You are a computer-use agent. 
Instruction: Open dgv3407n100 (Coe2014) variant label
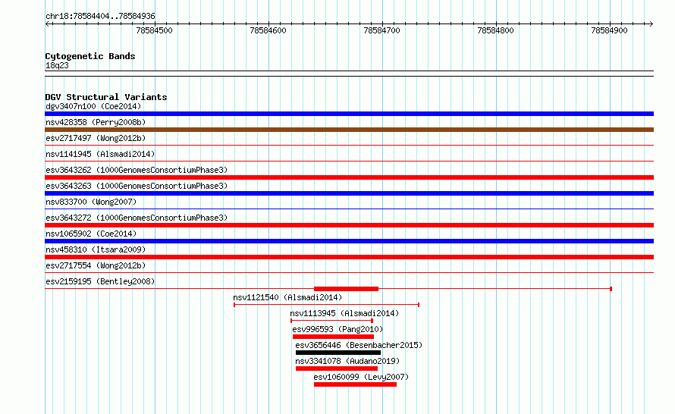coord(93,106)
